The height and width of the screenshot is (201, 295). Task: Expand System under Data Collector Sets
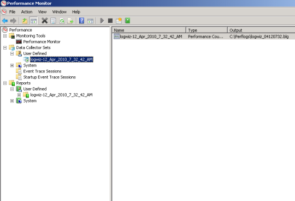12,65
